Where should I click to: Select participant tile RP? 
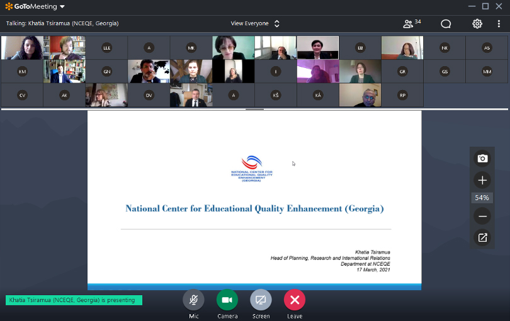pyautogui.click(x=403, y=95)
